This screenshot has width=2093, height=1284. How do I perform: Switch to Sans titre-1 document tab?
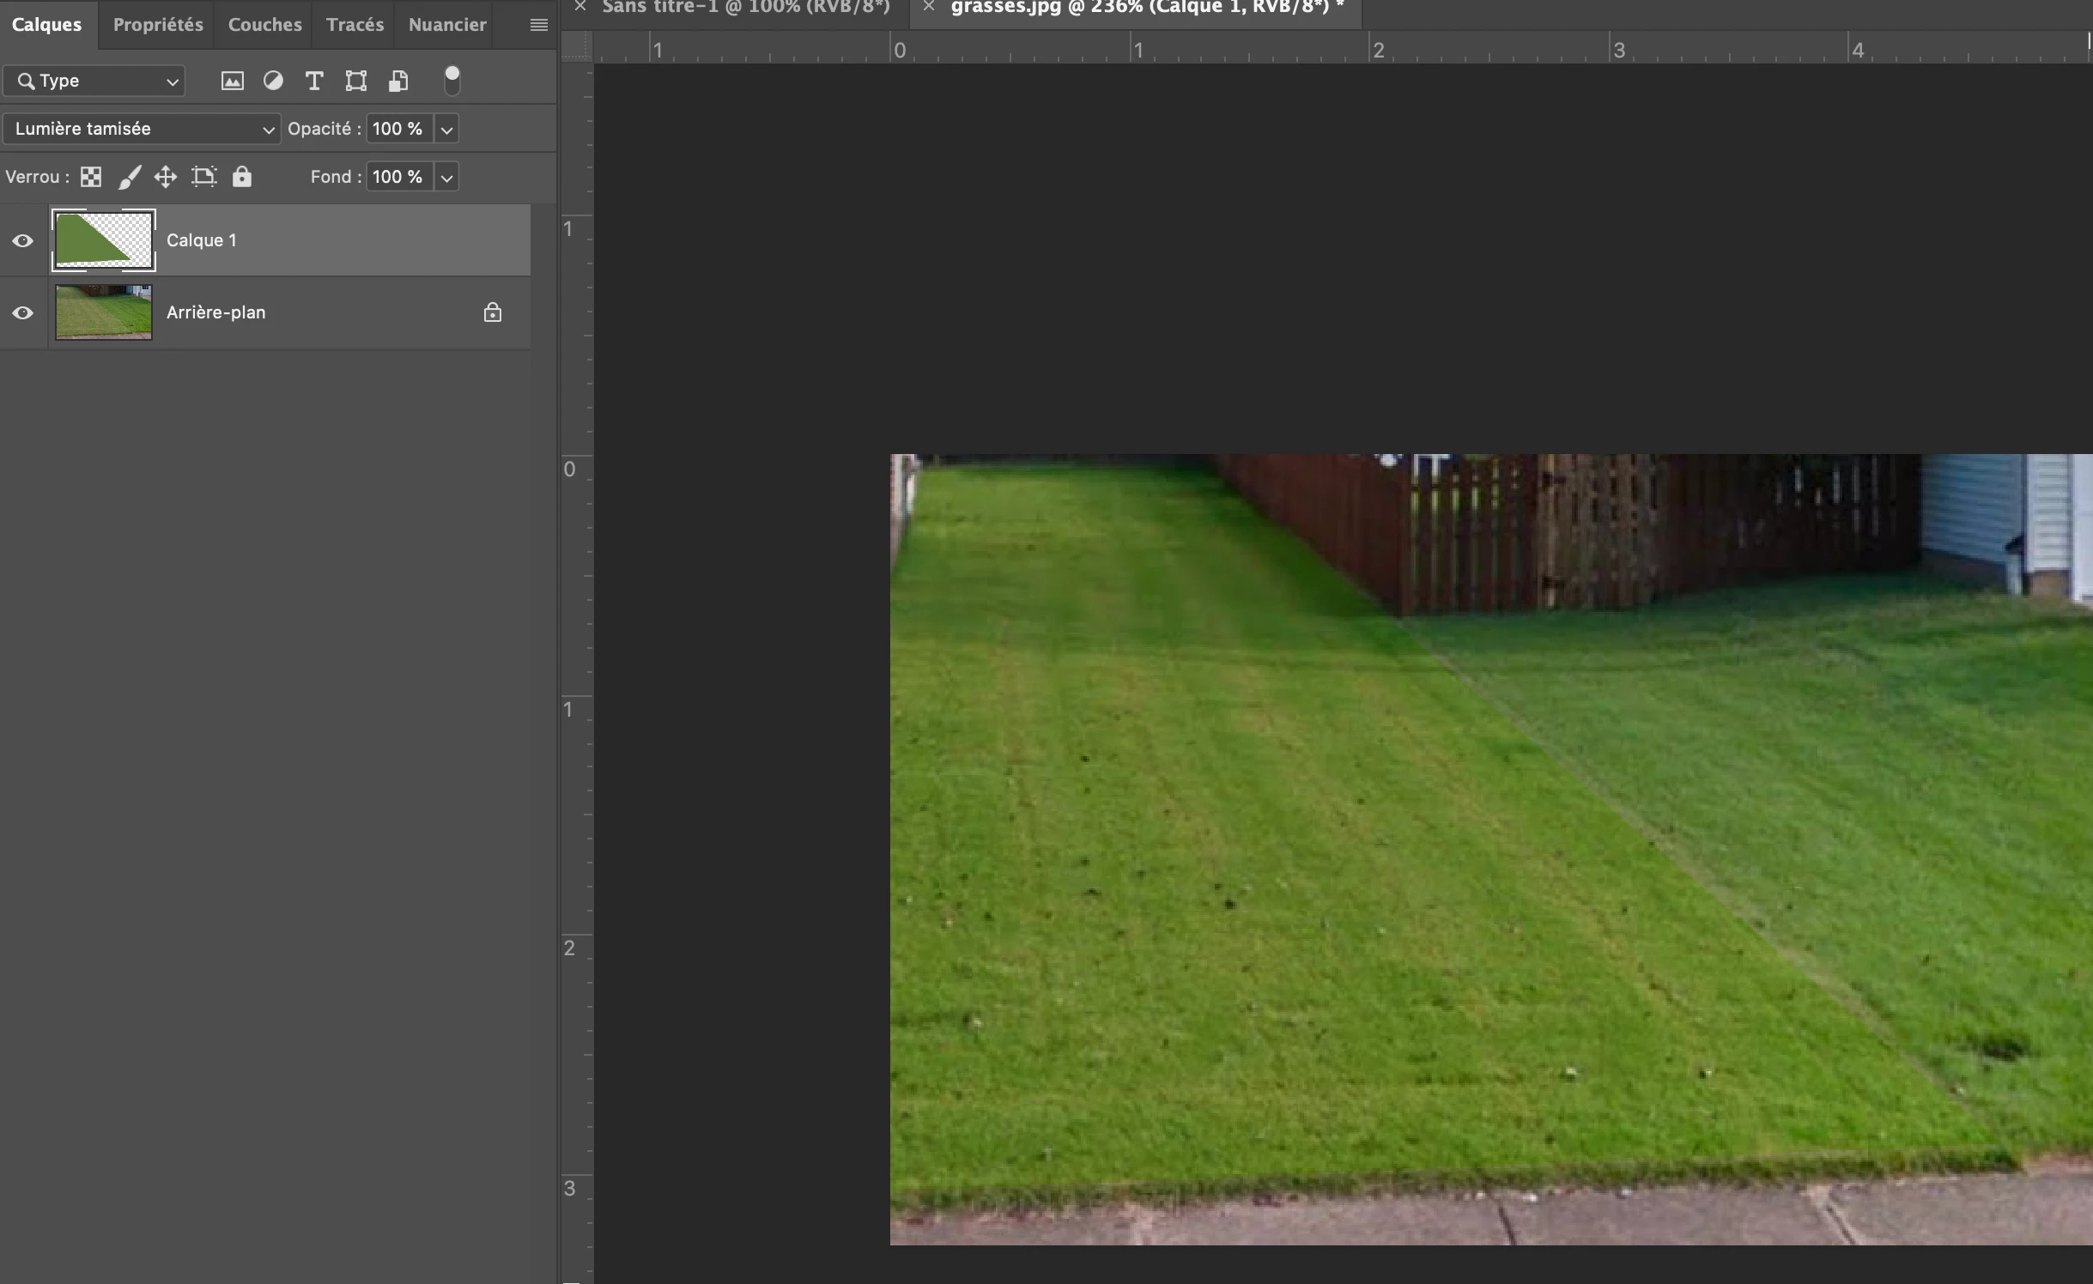(x=745, y=7)
